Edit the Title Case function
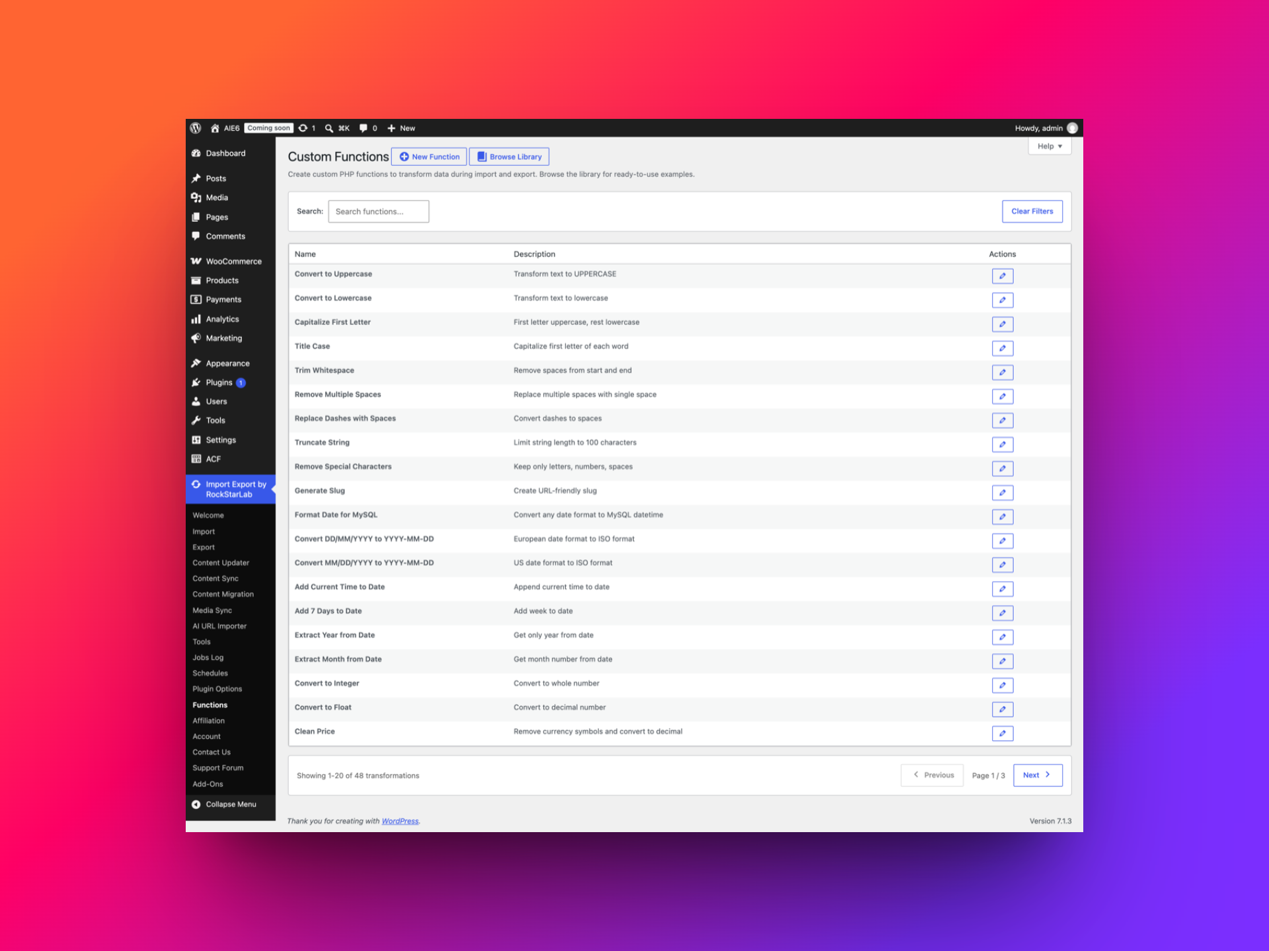Screen dimensions: 1269x951 tap(1002, 348)
